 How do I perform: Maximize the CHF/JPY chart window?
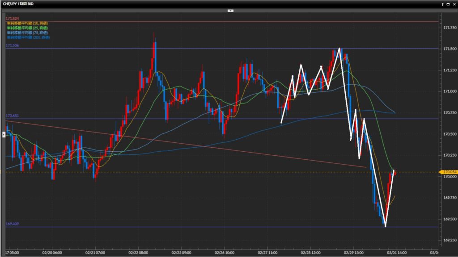tap(448, 4)
